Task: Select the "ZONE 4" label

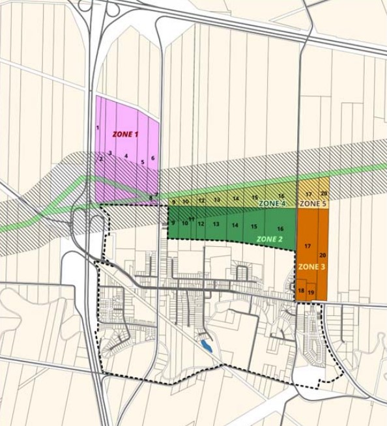Action: (272, 203)
